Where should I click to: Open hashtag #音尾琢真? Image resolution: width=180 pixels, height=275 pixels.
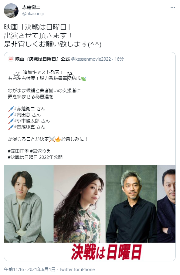(24, 127)
